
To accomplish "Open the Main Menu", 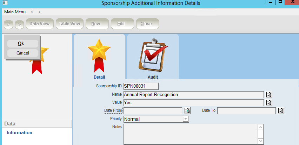I will pyautogui.click(x=15, y=12).
